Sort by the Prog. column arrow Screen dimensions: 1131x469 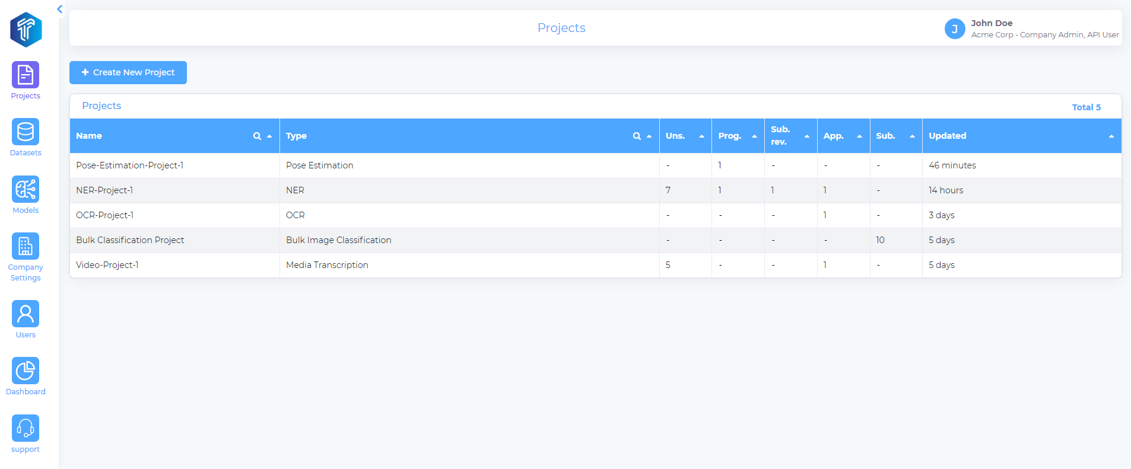[755, 136]
